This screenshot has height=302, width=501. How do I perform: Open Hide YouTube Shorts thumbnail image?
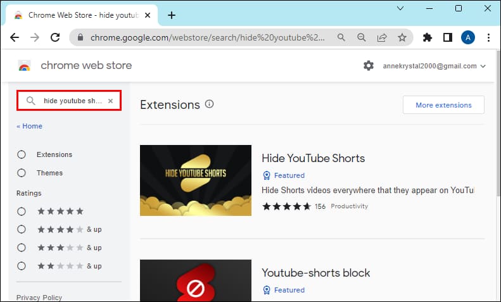(196, 180)
